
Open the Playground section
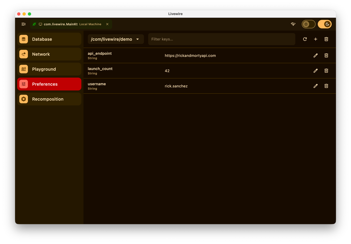pyautogui.click(x=49, y=69)
